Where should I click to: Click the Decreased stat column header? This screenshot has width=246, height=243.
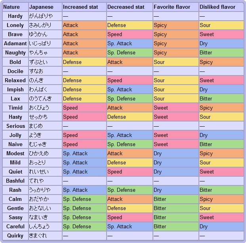tap(129, 7)
